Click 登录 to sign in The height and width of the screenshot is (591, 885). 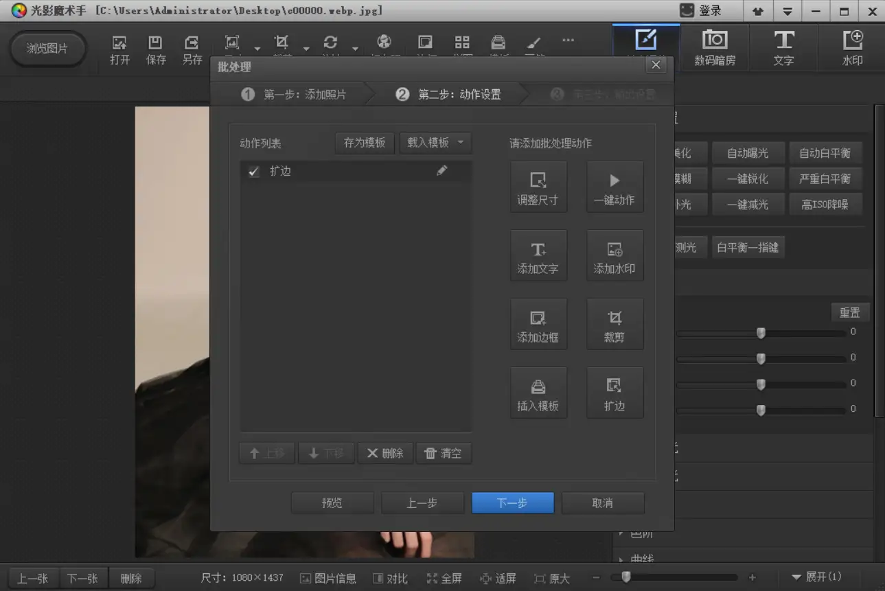point(709,10)
